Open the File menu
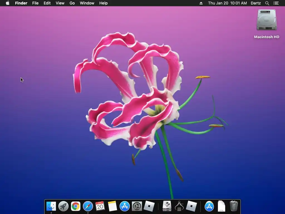 tap(35, 3)
